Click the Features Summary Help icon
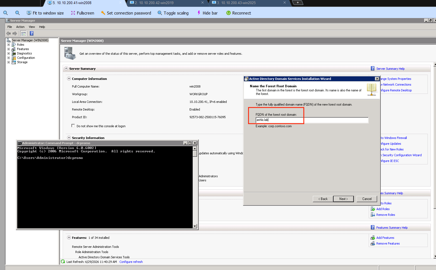 373,227
